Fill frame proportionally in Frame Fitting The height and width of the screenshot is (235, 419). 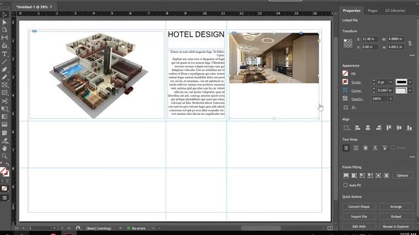[x=346, y=176]
